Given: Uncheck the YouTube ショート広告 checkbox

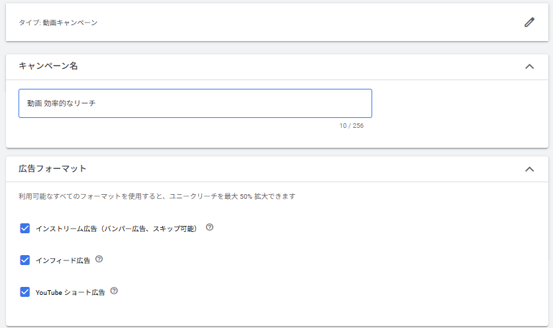Looking at the screenshot, I should (25, 292).
